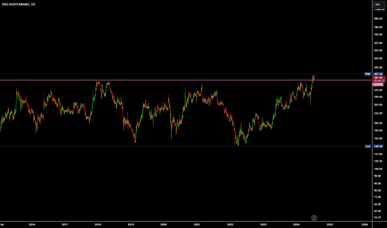Click the 120.50 price axis label

378,161
